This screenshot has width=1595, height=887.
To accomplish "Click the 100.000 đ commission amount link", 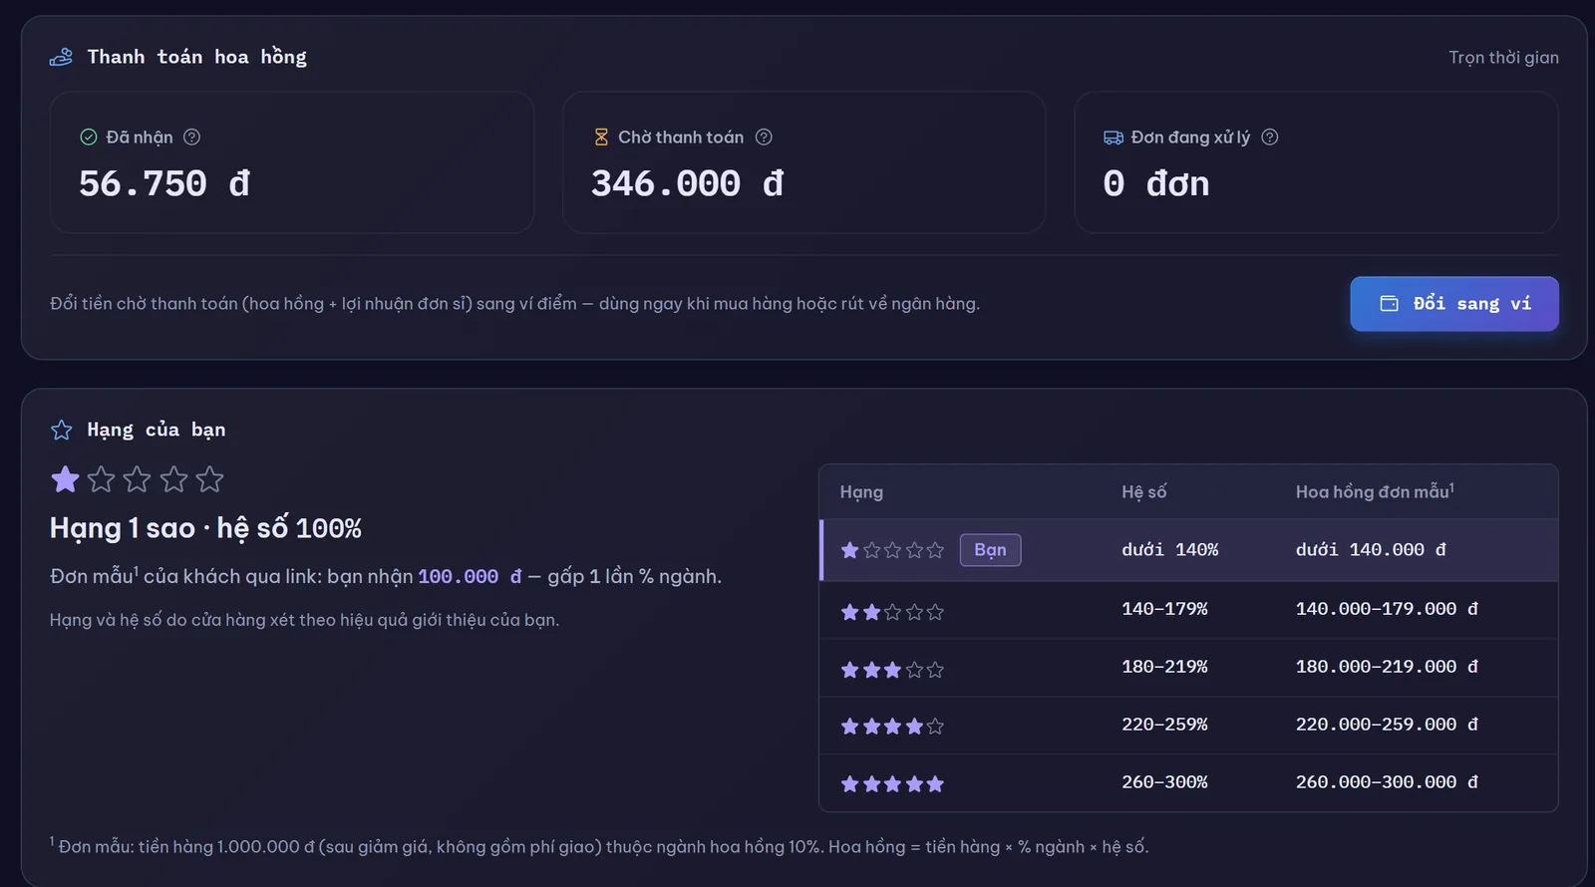I will point(470,577).
